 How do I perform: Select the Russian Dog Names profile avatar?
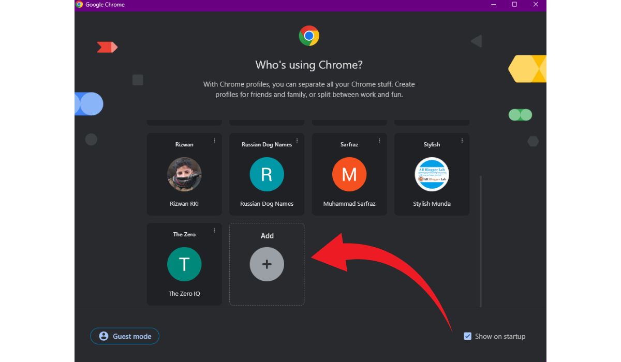[267, 174]
